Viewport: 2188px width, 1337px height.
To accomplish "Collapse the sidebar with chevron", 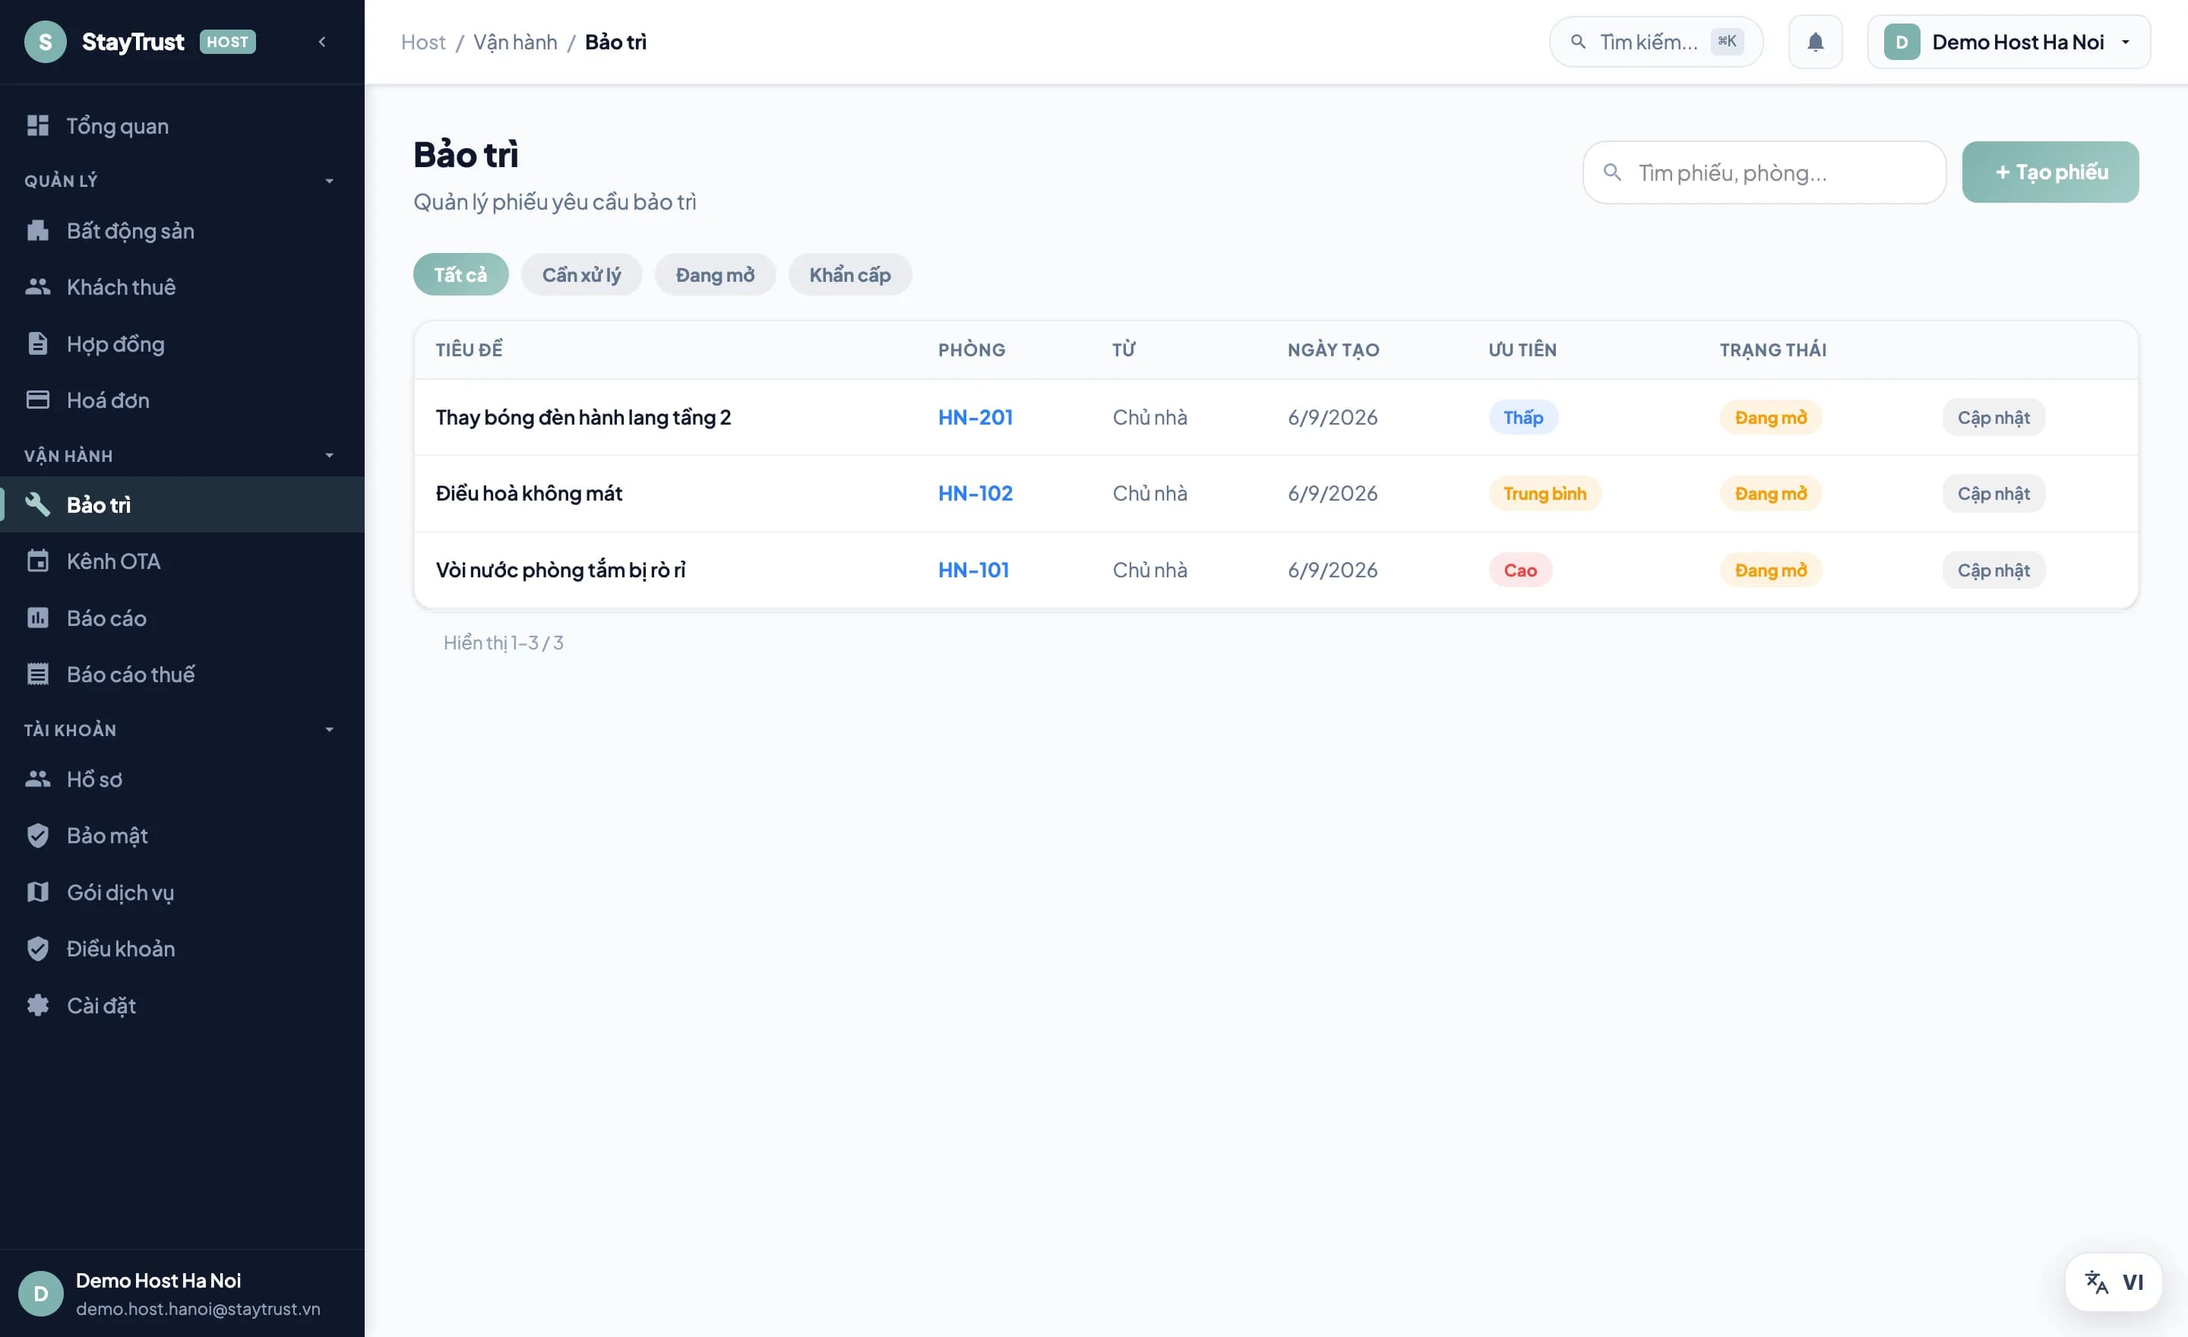I will coord(322,42).
